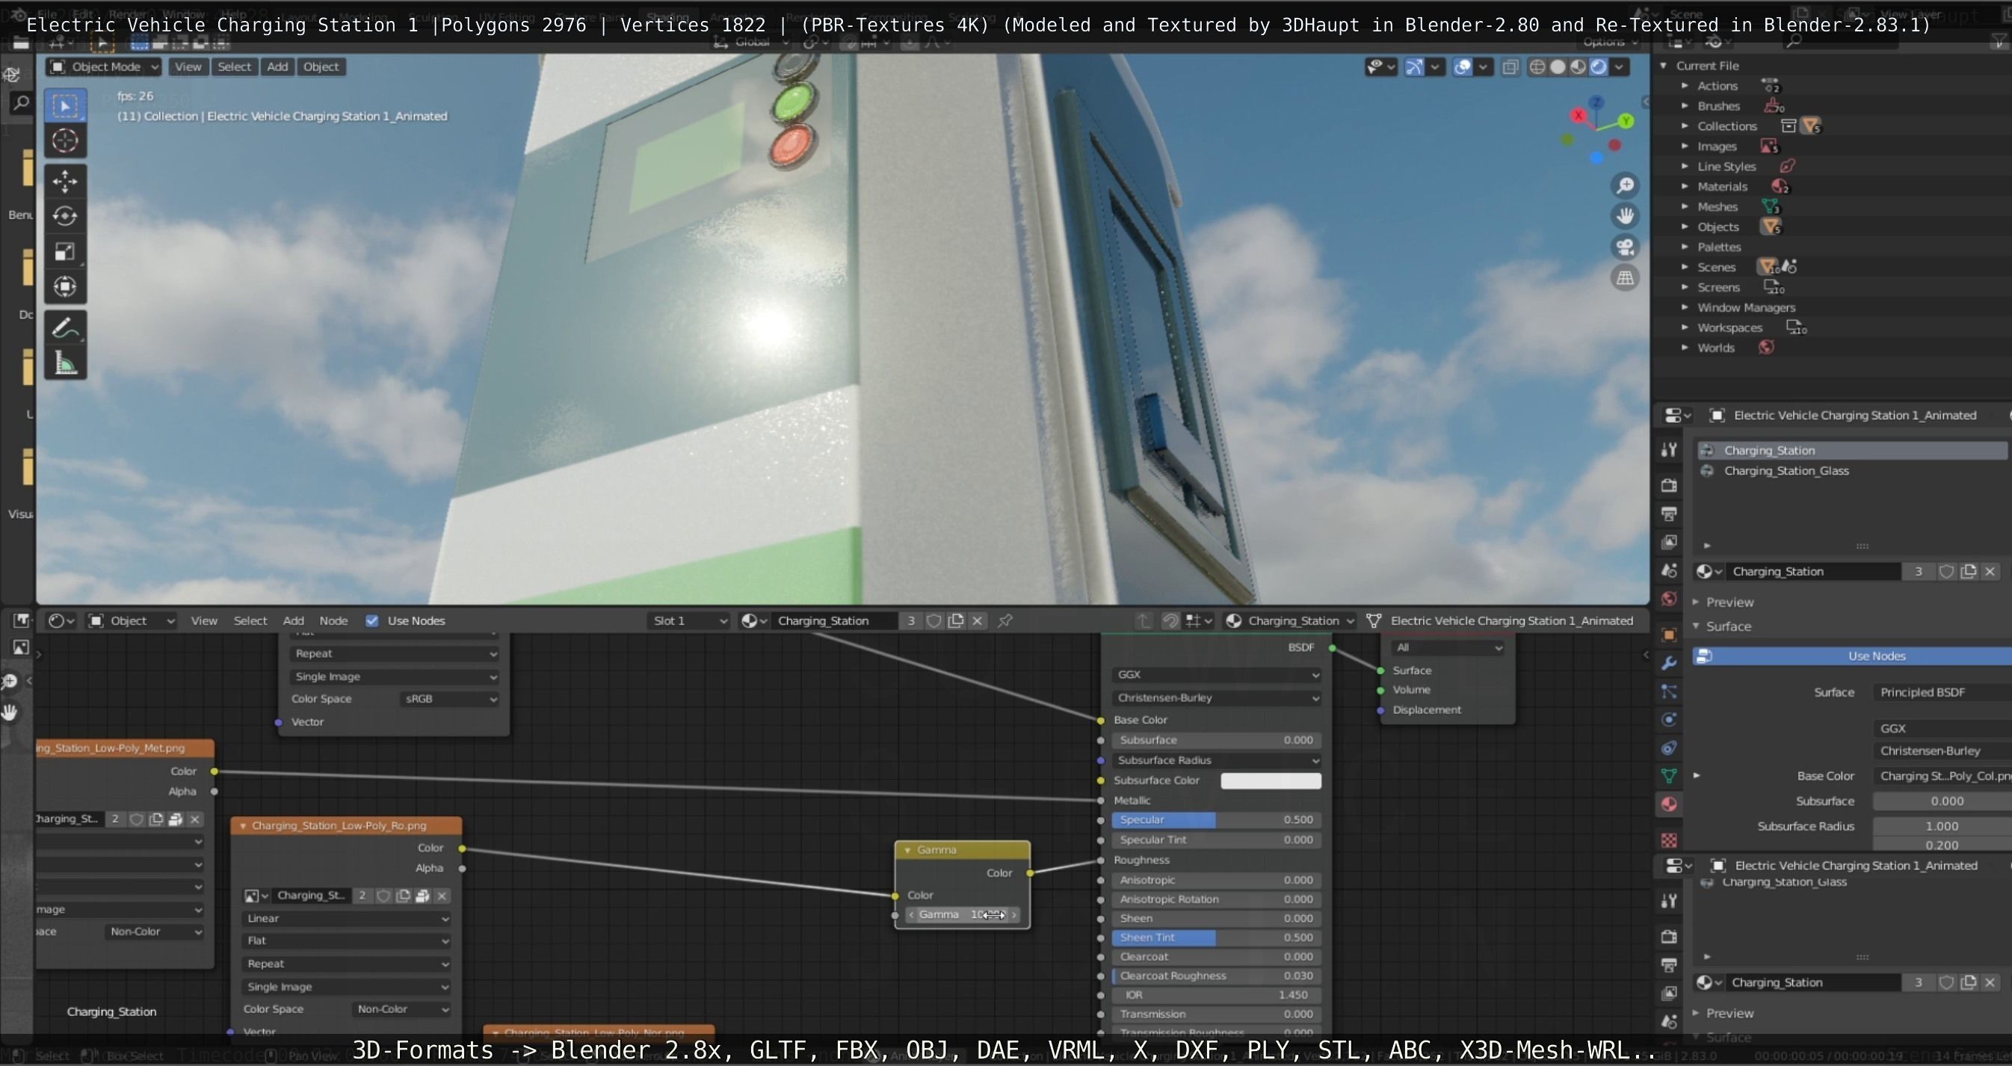Click the zoom magnifier viewport icon
The image size is (2012, 1066).
(1626, 186)
